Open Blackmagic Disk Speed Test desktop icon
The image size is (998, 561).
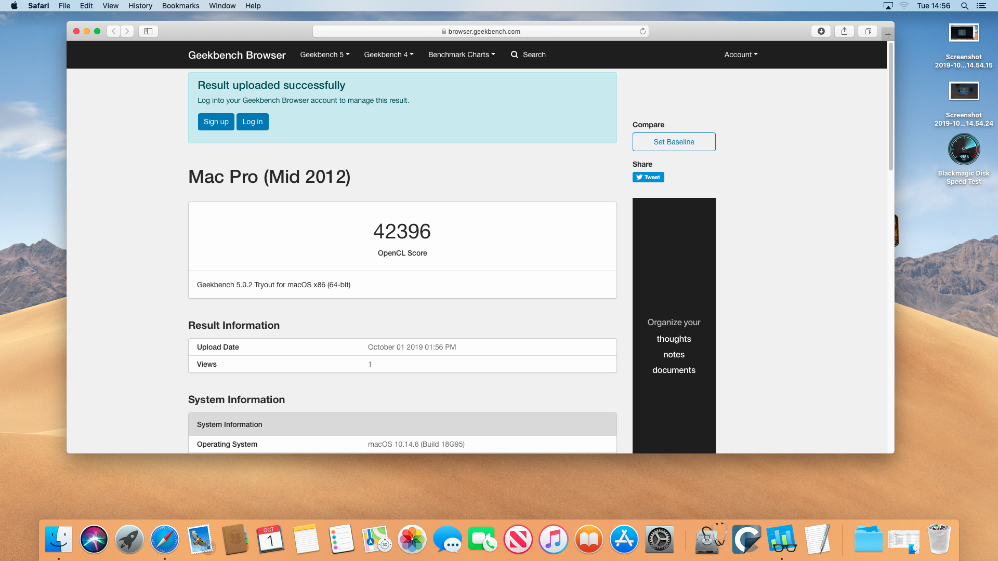pyautogui.click(x=964, y=150)
